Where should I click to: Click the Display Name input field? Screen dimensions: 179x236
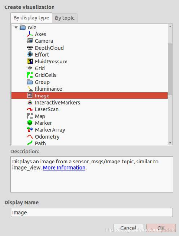point(92,212)
